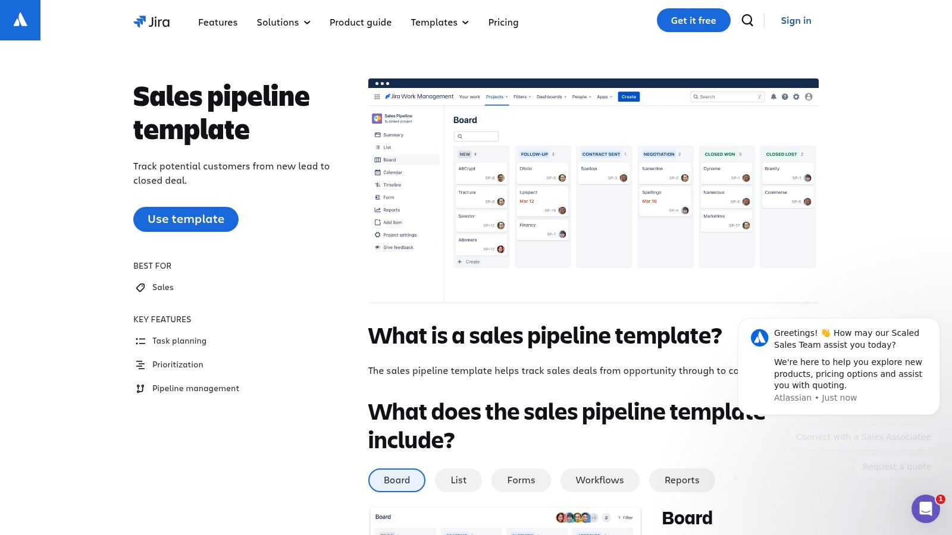Click the Marketinix card in Closed Won column

pos(726,221)
